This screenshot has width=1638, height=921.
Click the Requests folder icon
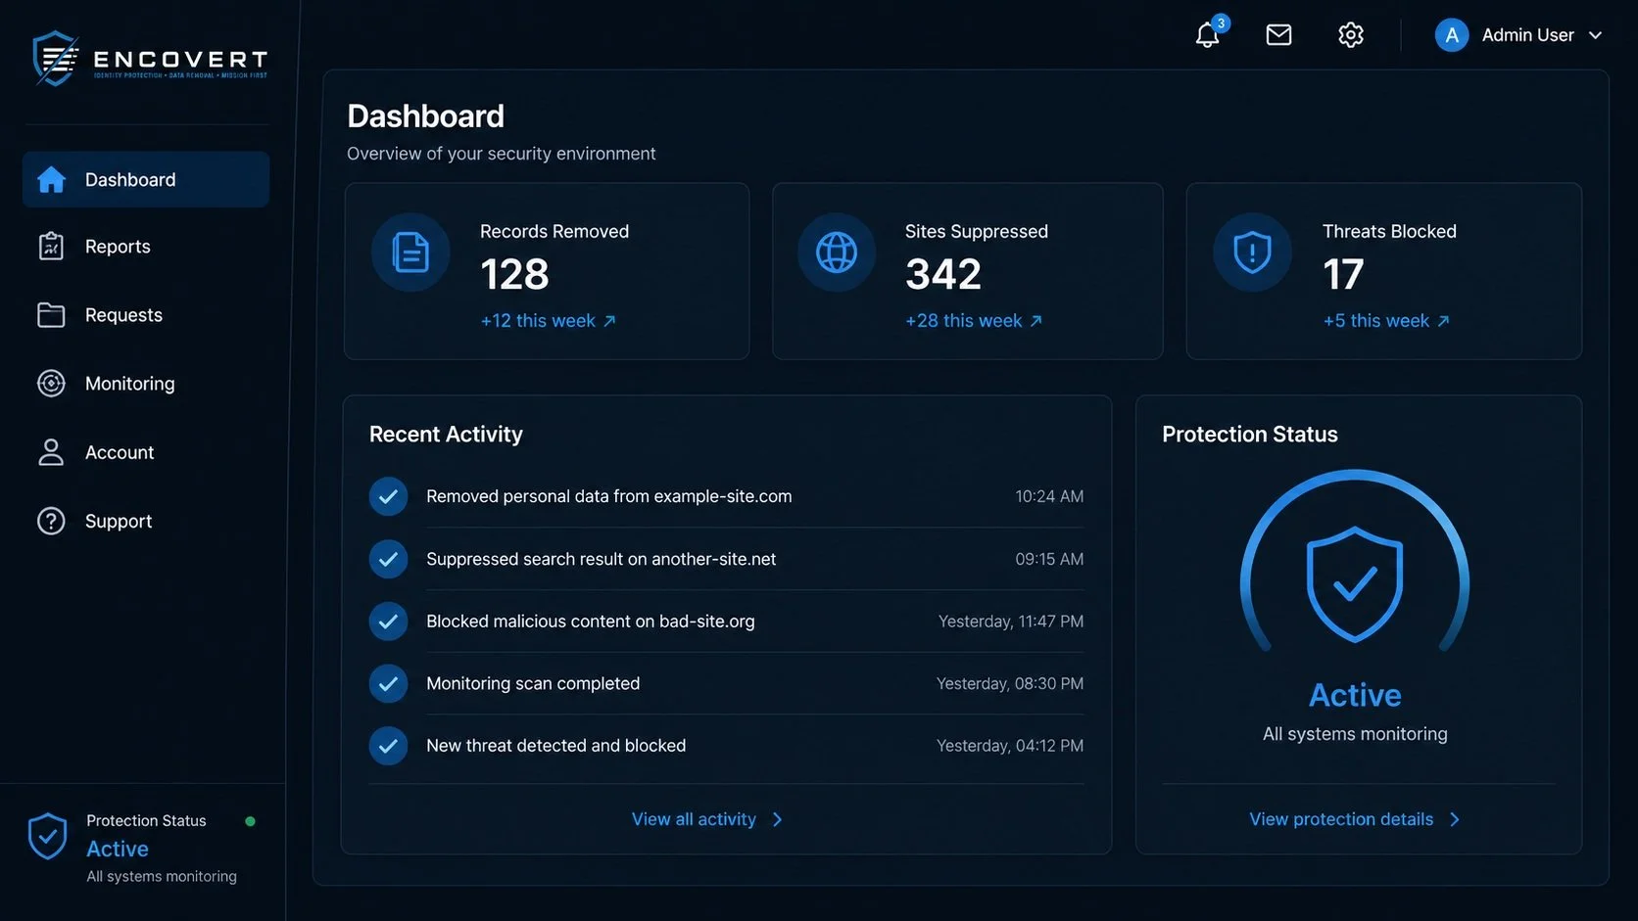pos(51,315)
